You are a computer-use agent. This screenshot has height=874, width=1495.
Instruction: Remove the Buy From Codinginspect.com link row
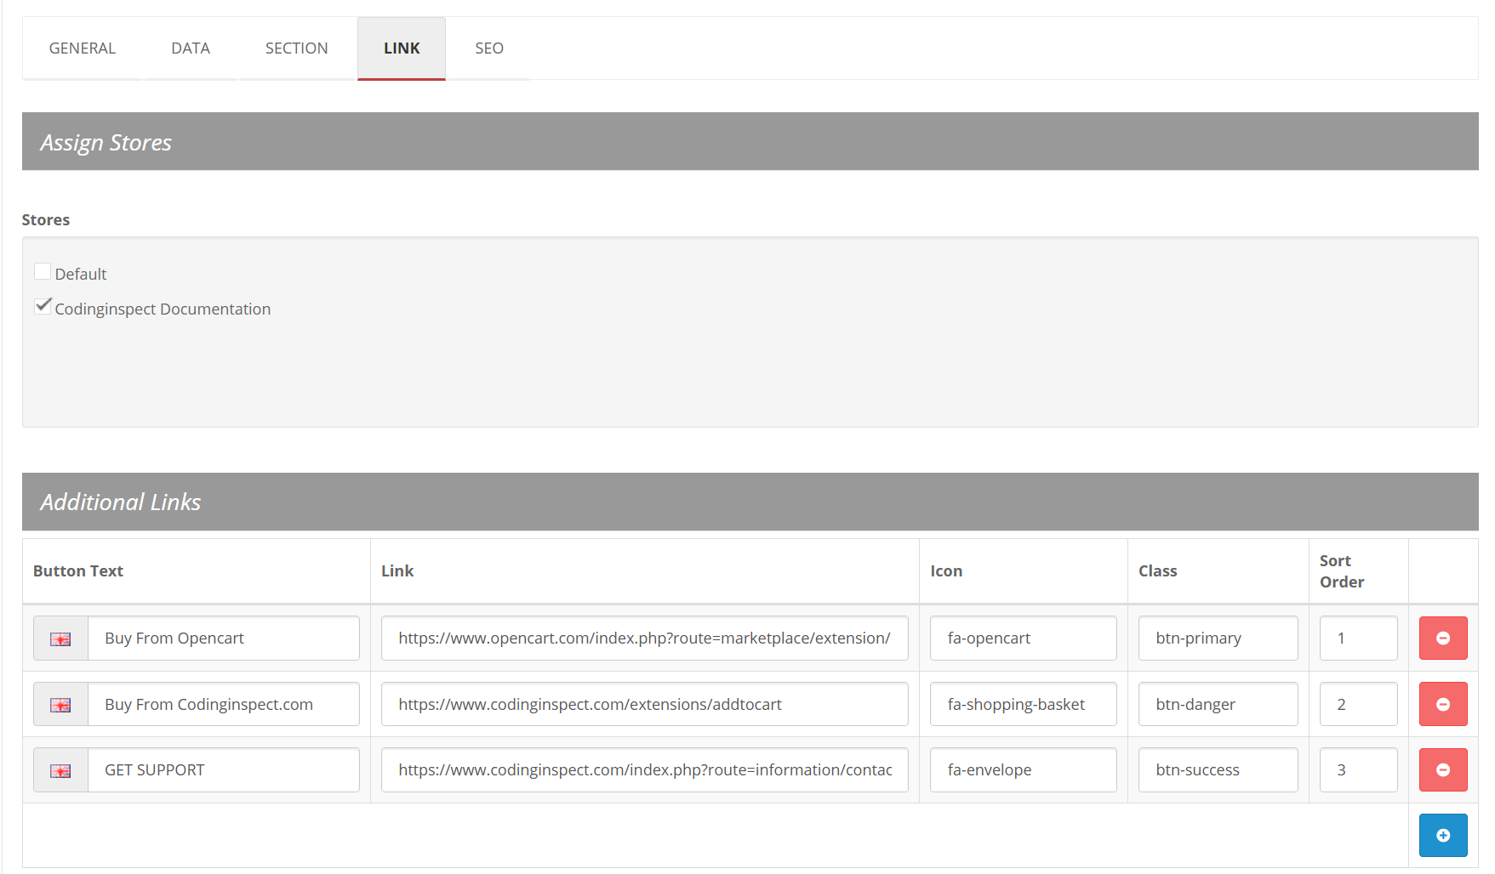coord(1442,704)
